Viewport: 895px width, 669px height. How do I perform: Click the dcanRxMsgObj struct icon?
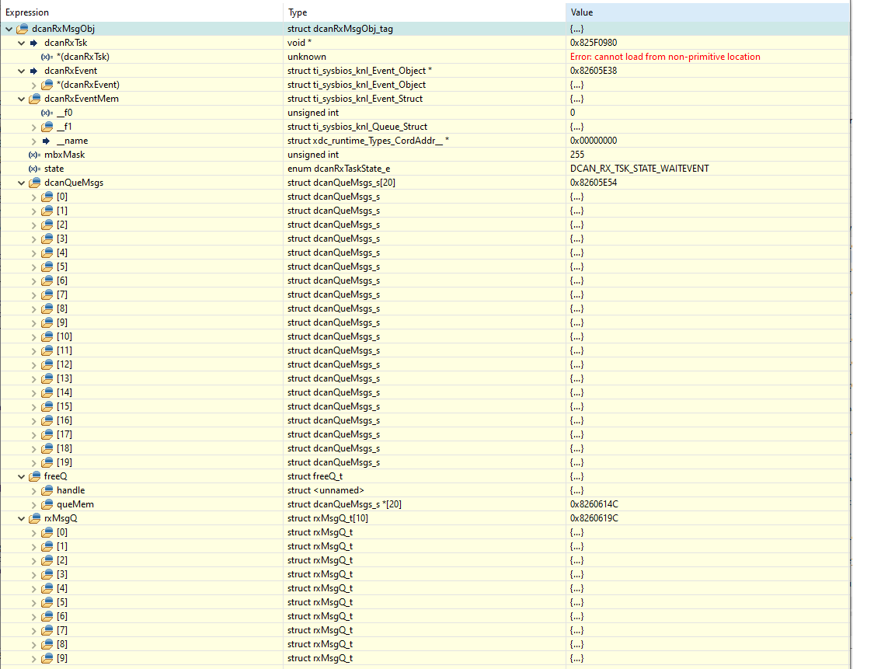[x=23, y=29]
